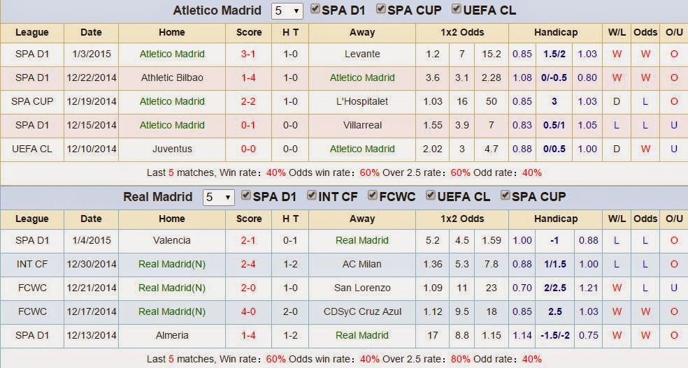The height and width of the screenshot is (368, 688).
Task: Open Athletic Bilbao team link
Action: (x=171, y=78)
